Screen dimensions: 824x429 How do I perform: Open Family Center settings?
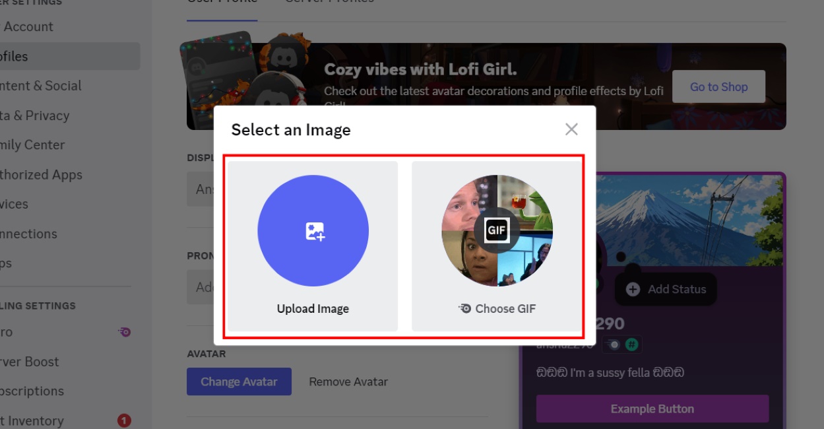pyautogui.click(x=34, y=145)
